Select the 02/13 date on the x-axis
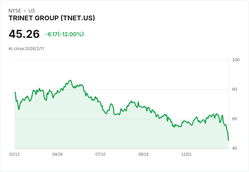 click(15, 154)
